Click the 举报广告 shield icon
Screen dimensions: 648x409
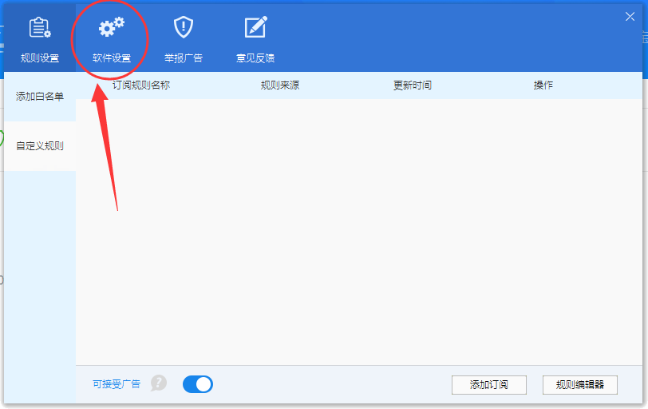[x=184, y=27]
